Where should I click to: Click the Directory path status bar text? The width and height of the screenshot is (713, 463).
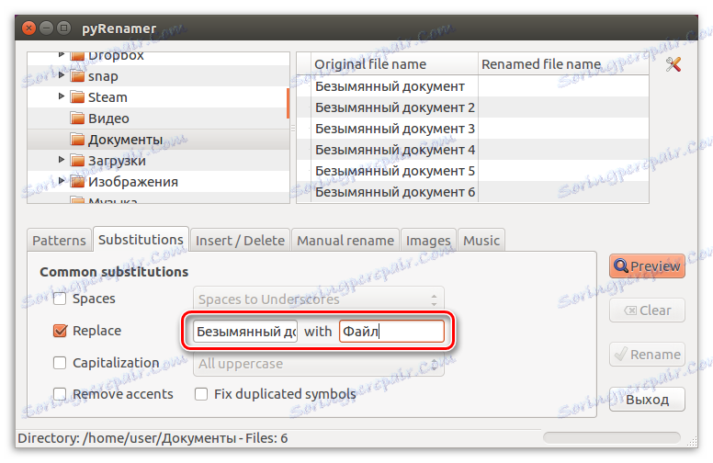pos(153,438)
